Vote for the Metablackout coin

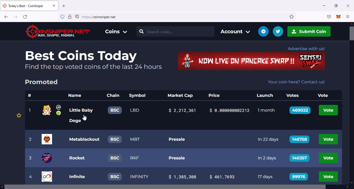(x=328, y=139)
